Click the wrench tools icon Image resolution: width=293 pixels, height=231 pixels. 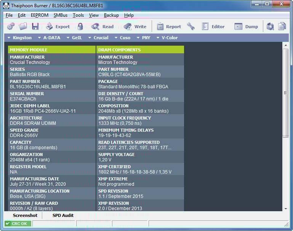point(191,27)
